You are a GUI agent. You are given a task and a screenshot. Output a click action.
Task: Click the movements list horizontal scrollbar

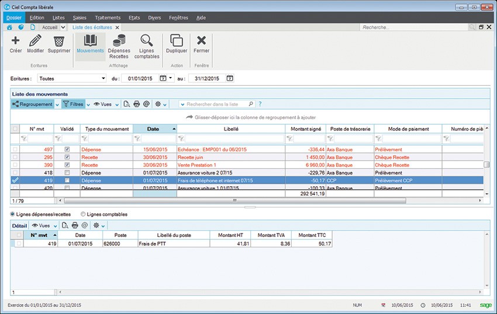pos(235,200)
